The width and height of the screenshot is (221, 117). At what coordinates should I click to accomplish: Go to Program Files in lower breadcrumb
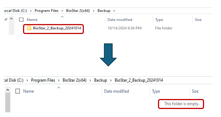click(x=43, y=80)
